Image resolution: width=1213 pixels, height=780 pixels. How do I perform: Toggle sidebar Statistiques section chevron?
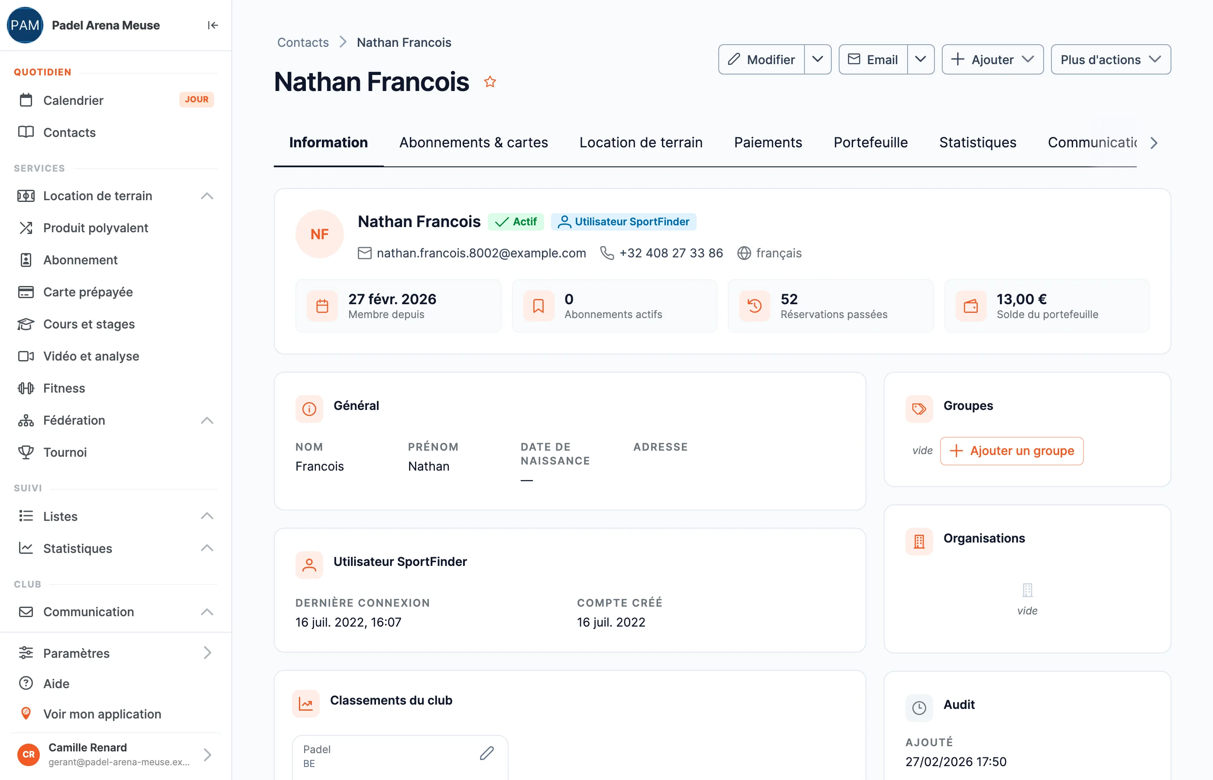click(x=207, y=548)
